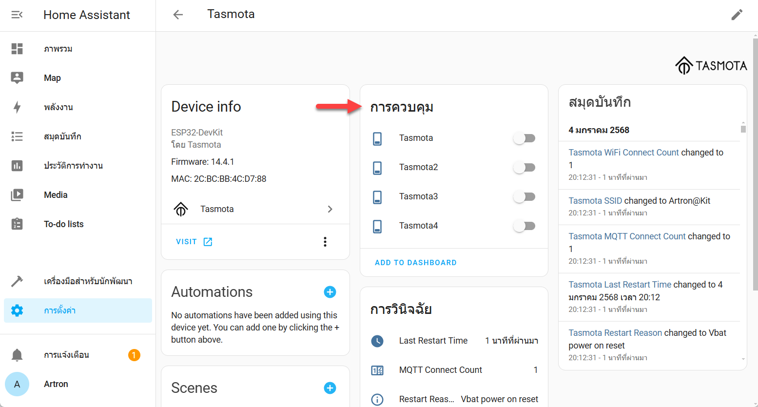
Task: Open the Vbat power on reset value
Action: coord(500,399)
